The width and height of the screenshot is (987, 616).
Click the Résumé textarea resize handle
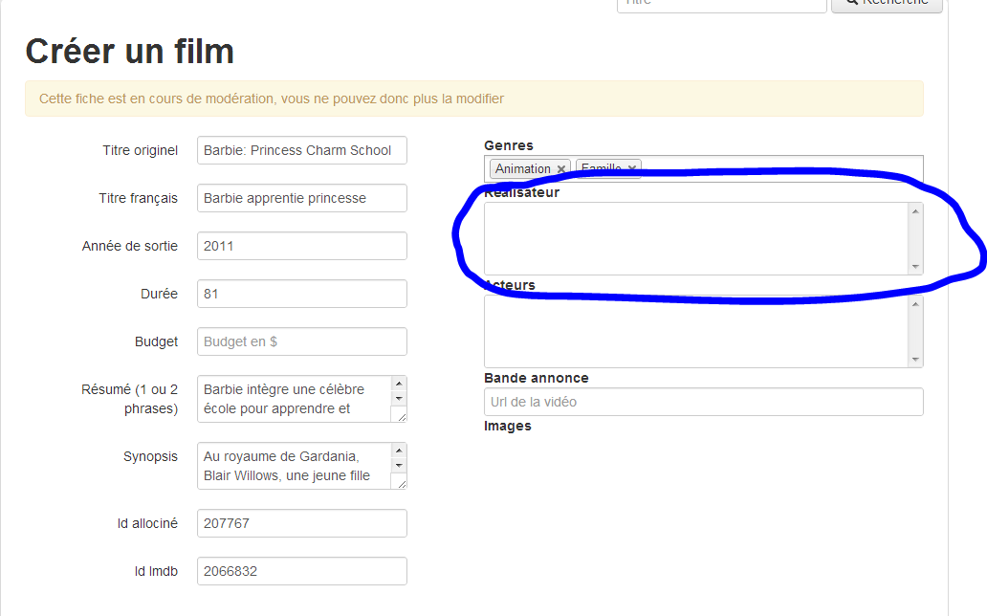click(401, 416)
